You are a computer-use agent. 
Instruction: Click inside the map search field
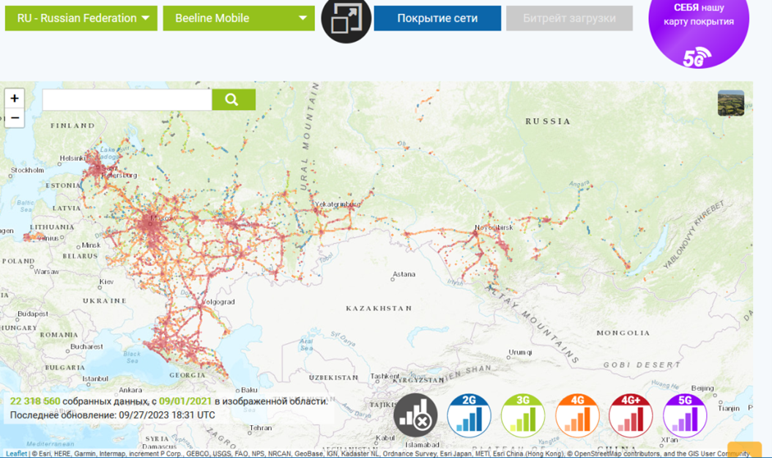pos(127,100)
